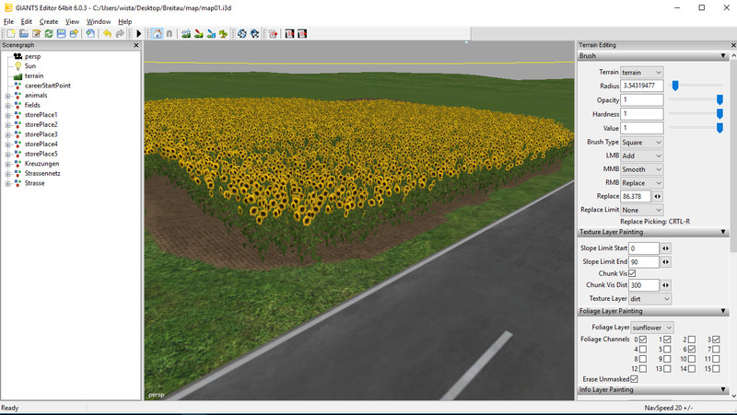Image resolution: width=737 pixels, height=415 pixels.
Task: Open the Brush Type dropdown
Action: (x=641, y=143)
